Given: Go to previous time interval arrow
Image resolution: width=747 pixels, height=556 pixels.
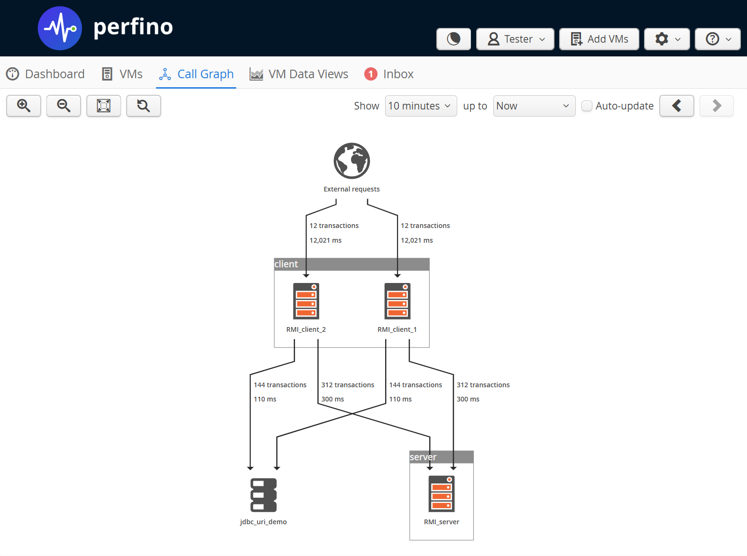Looking at the screenshot, I should (x=676, y=106).
